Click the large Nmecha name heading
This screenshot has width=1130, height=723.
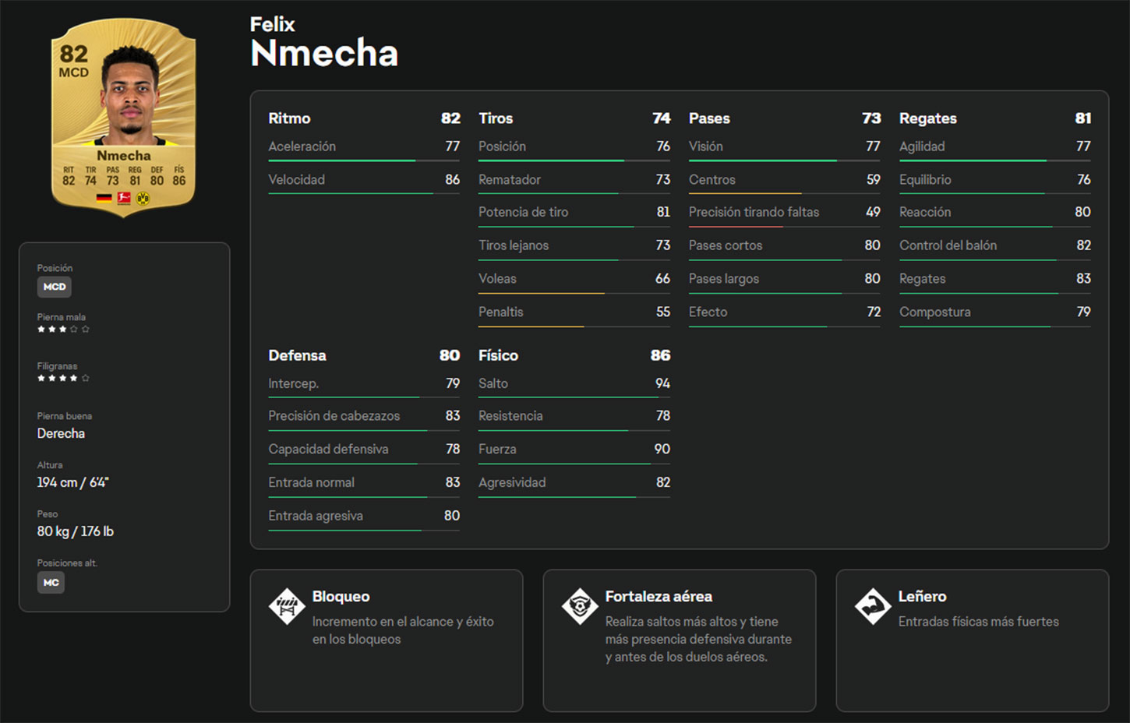tap(324, 54)
